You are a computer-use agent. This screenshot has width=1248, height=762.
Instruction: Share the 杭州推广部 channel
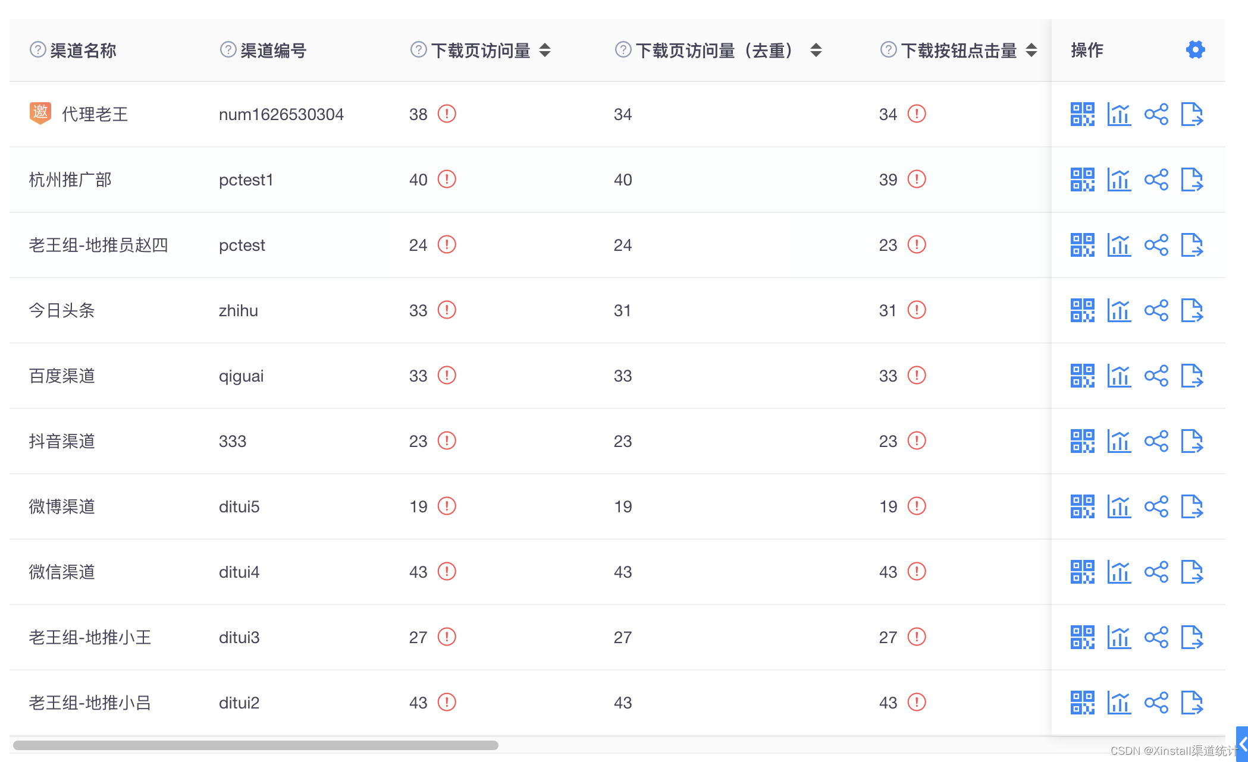[1156, 180]
